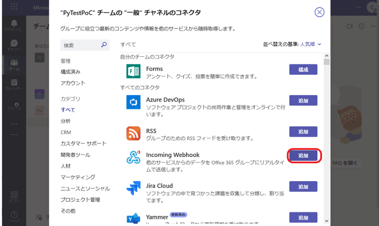Open channel more options ellipsis
The height and width of the screenshot is (226, 379).
pyautogui.click(x=373, y=26)
